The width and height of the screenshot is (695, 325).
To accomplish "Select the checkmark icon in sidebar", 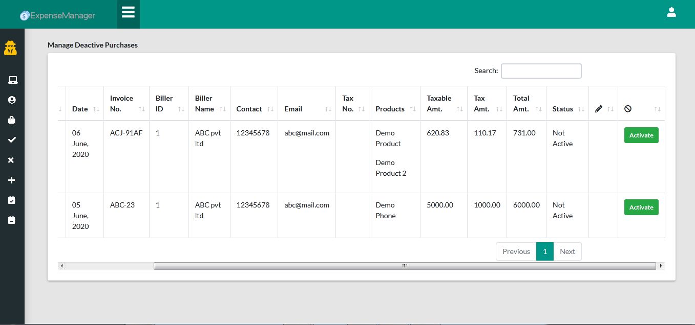I will pyautogui.click(x=12, y=140).
